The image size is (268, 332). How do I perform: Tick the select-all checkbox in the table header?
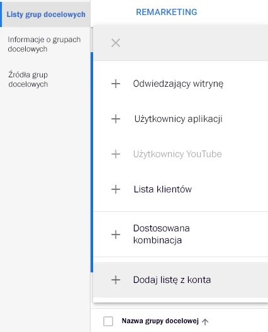(108, 321)
